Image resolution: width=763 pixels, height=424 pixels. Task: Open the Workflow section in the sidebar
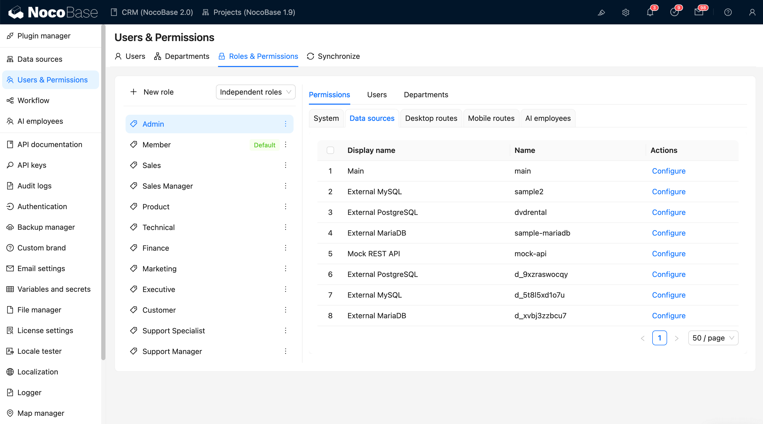33,100
